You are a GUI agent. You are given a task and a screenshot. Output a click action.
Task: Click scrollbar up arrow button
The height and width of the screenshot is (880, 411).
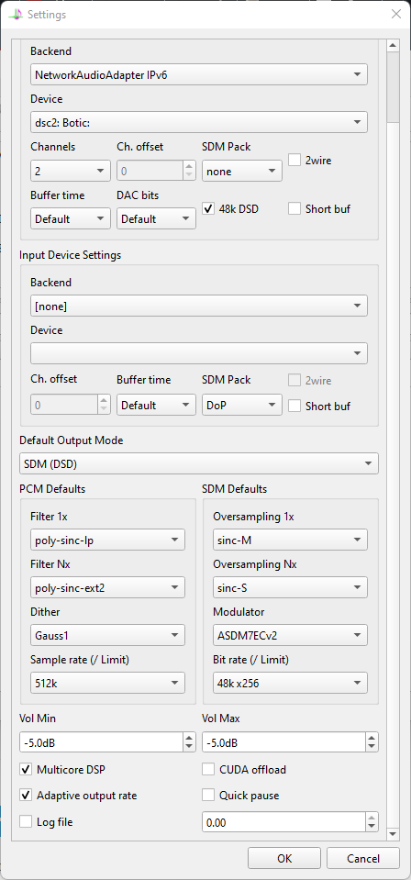tap(393, 46)
